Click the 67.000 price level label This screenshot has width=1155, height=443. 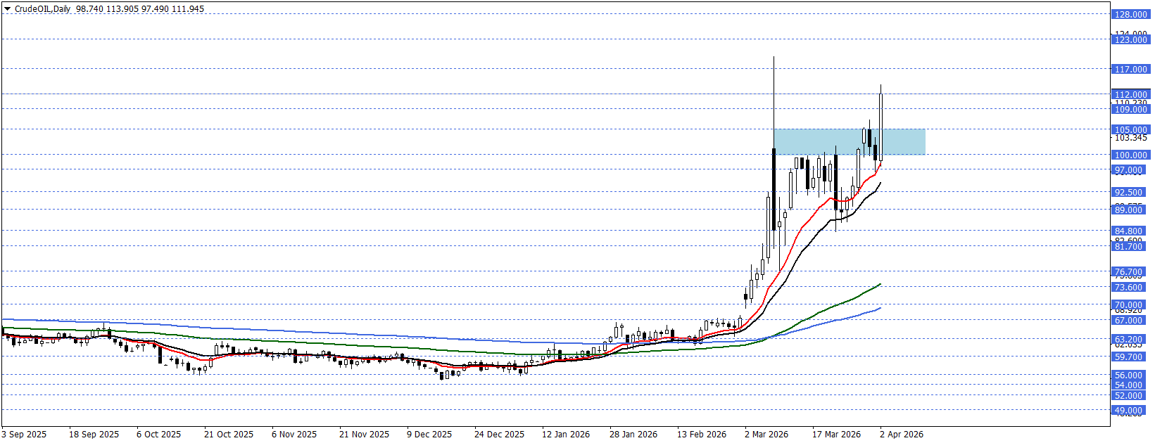point(1128,320)
